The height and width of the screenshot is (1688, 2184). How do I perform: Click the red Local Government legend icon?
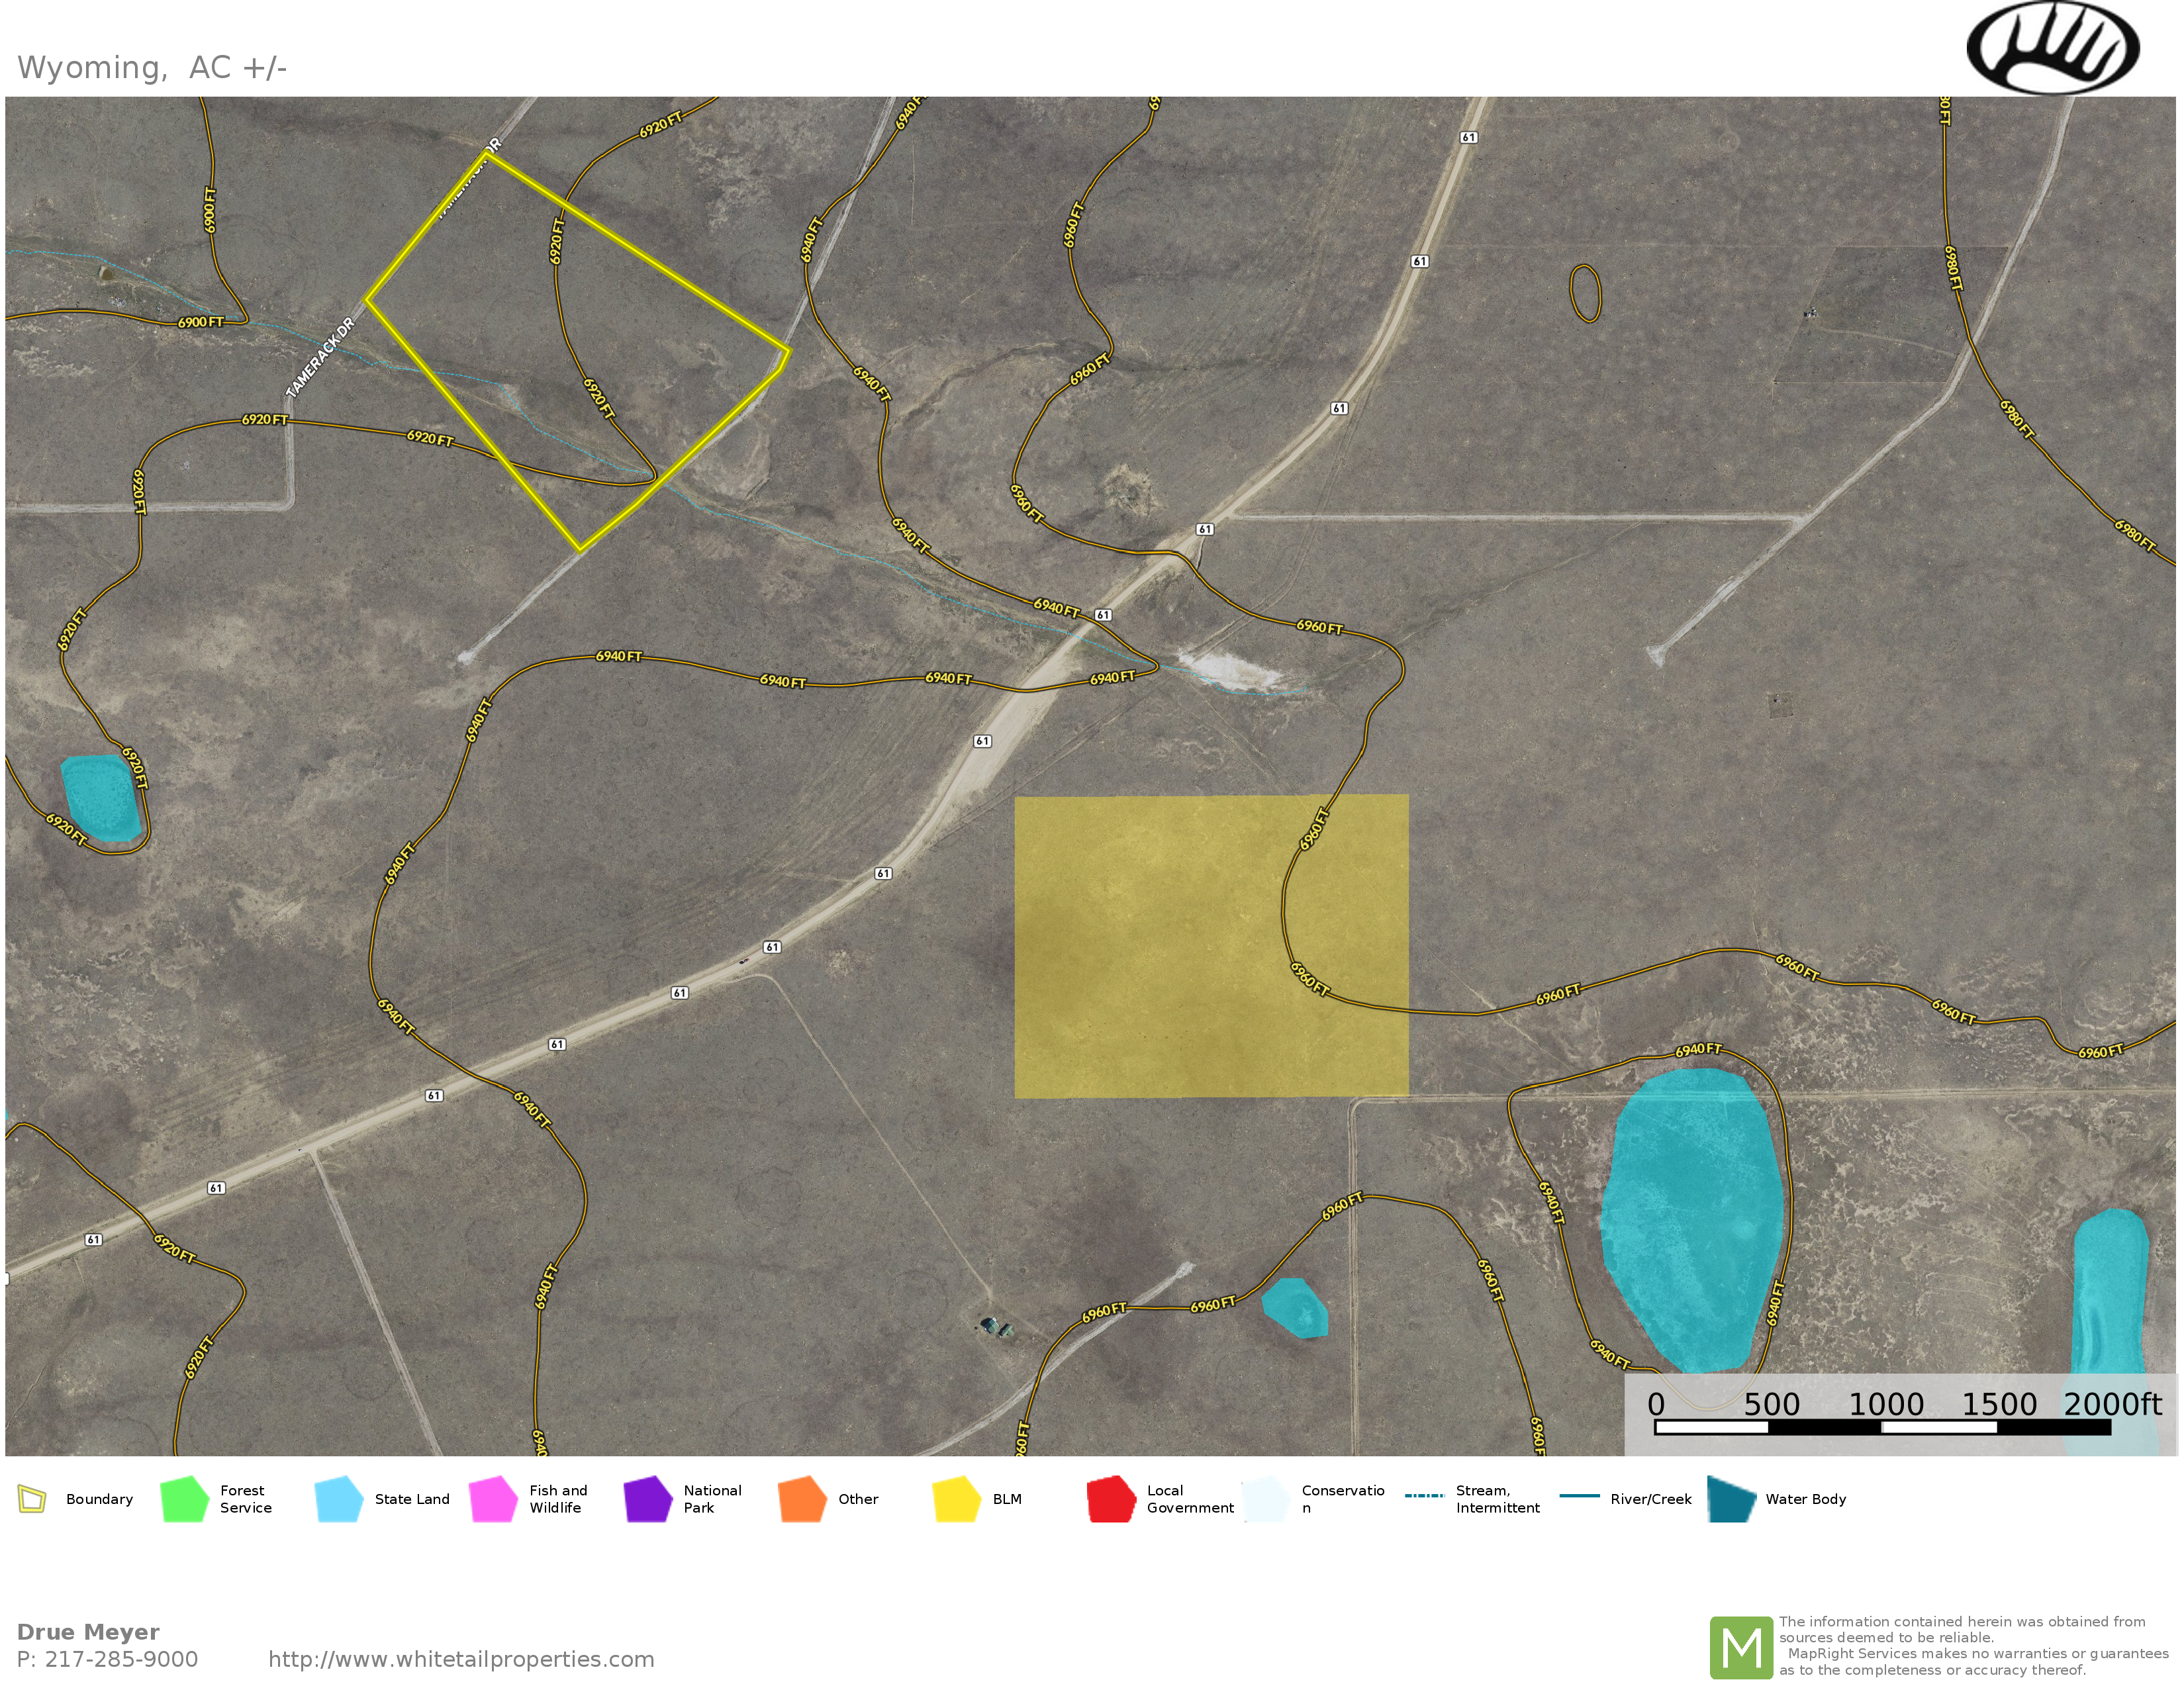[x=1111, y=1499]
